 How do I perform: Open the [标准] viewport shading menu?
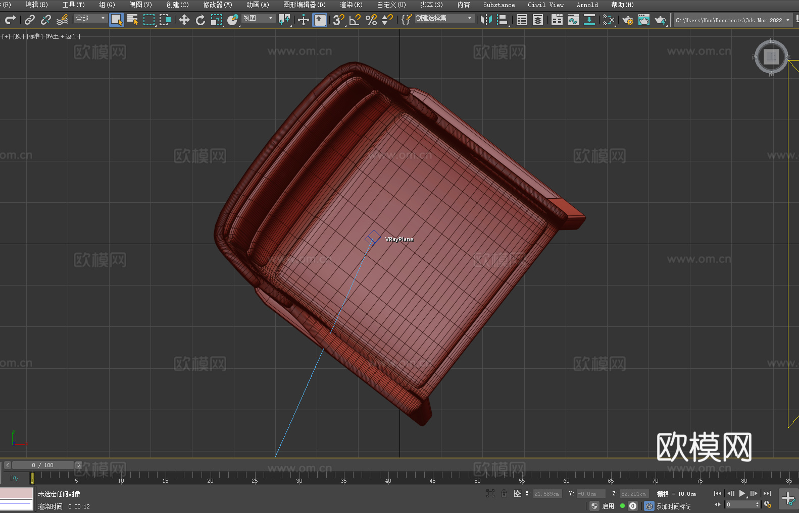pos(35,36)
